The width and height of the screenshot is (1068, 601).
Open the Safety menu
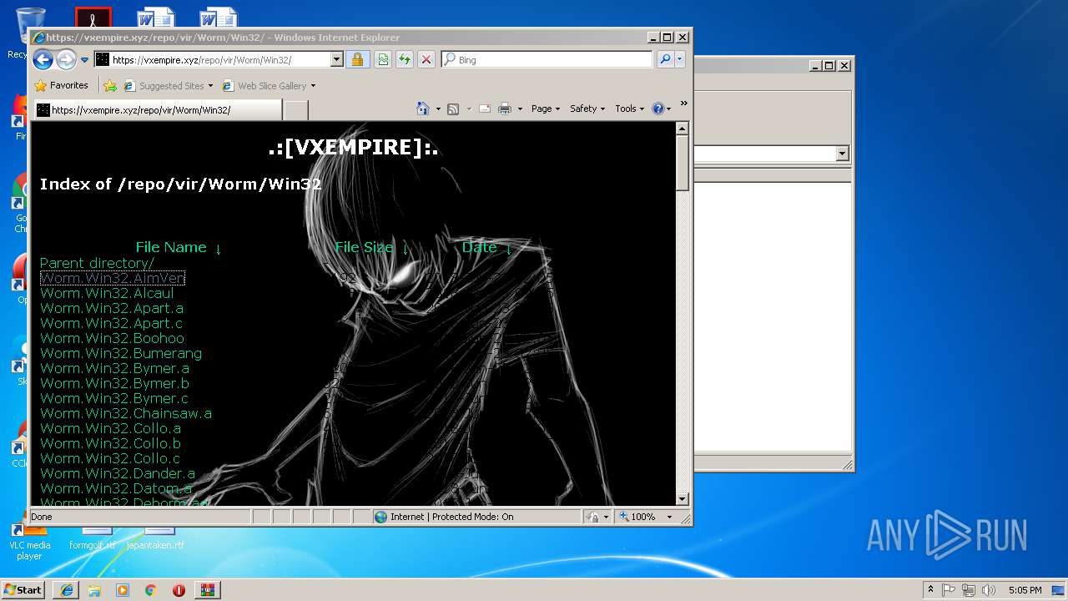[587, 109]
